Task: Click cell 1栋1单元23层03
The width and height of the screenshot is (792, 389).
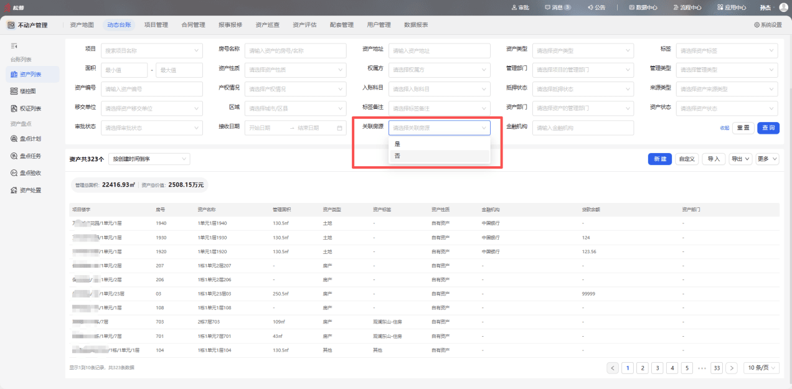Action: pos(214,293)
